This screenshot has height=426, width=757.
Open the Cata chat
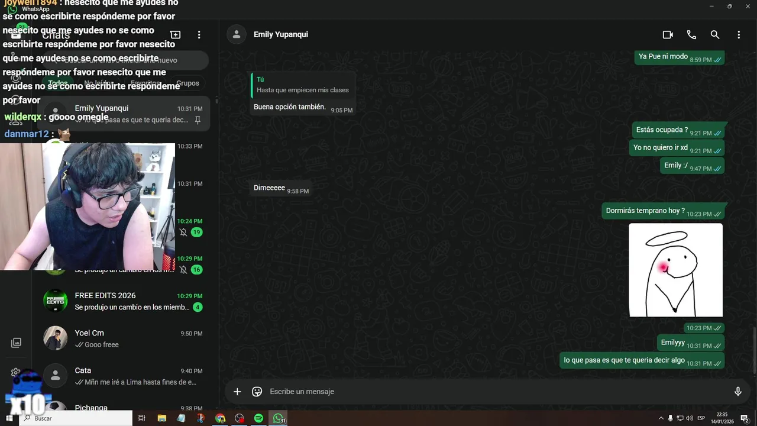tap(124, 376)
